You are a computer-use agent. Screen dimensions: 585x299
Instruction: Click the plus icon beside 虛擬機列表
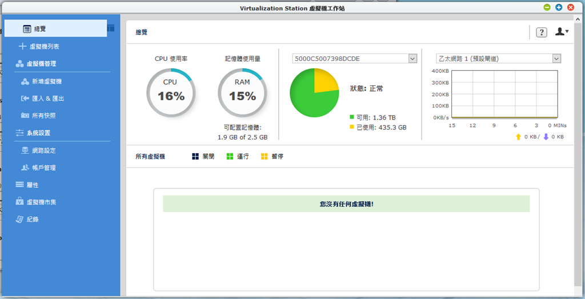[23, 47]
